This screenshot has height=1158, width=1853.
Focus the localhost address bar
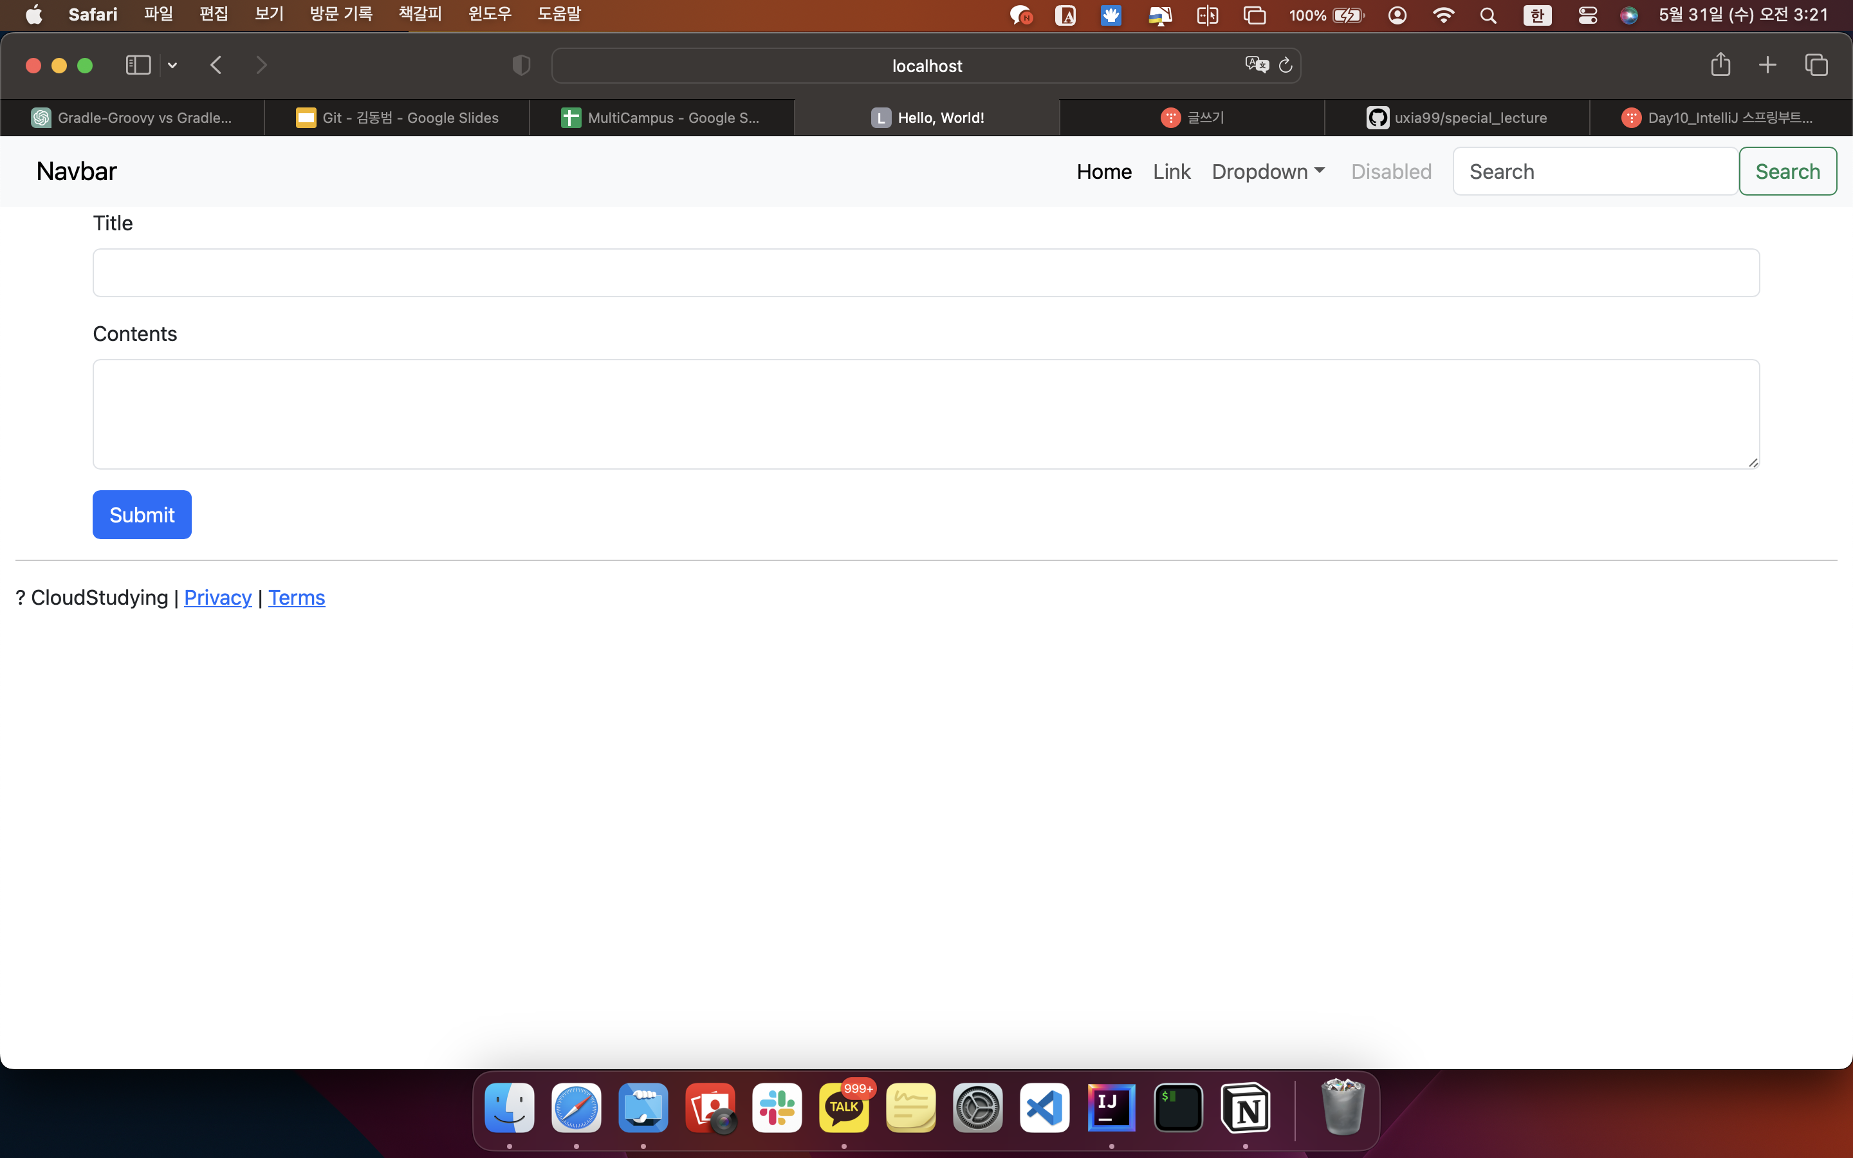coord(926,66)
